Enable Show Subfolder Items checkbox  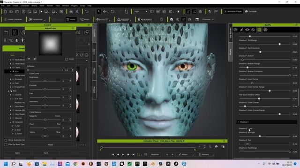tap(6, 140)
